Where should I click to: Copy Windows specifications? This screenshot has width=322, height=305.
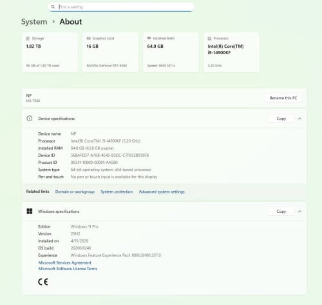tap(281, 212)
